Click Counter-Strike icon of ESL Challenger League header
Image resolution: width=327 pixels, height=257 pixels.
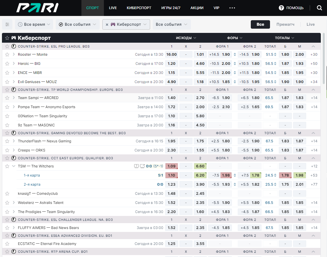(x=14, y=220)
